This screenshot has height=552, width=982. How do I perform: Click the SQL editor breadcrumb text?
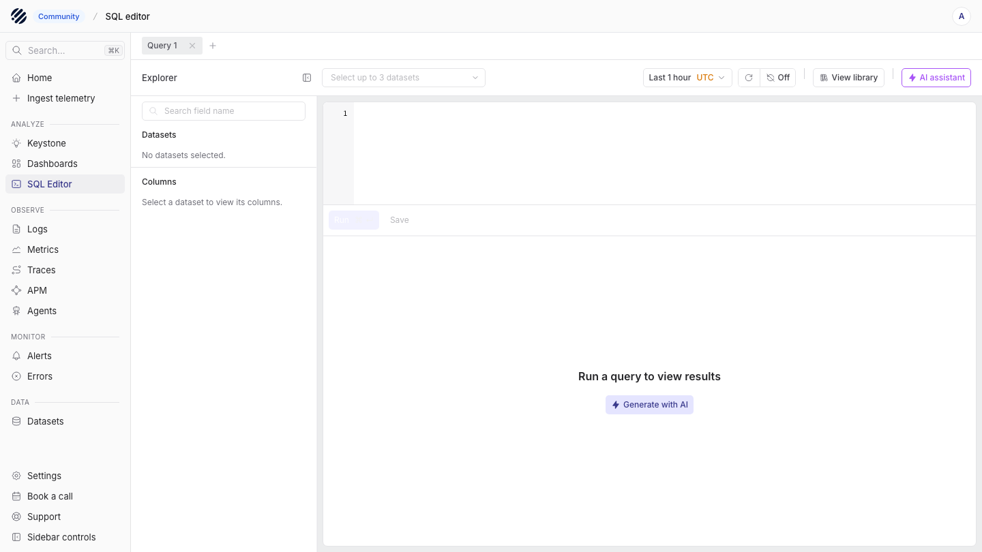128,16
